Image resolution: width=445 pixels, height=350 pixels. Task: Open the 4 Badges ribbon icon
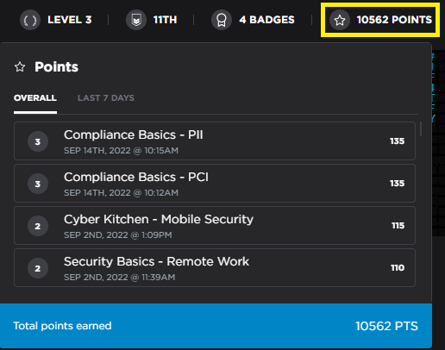222,20
